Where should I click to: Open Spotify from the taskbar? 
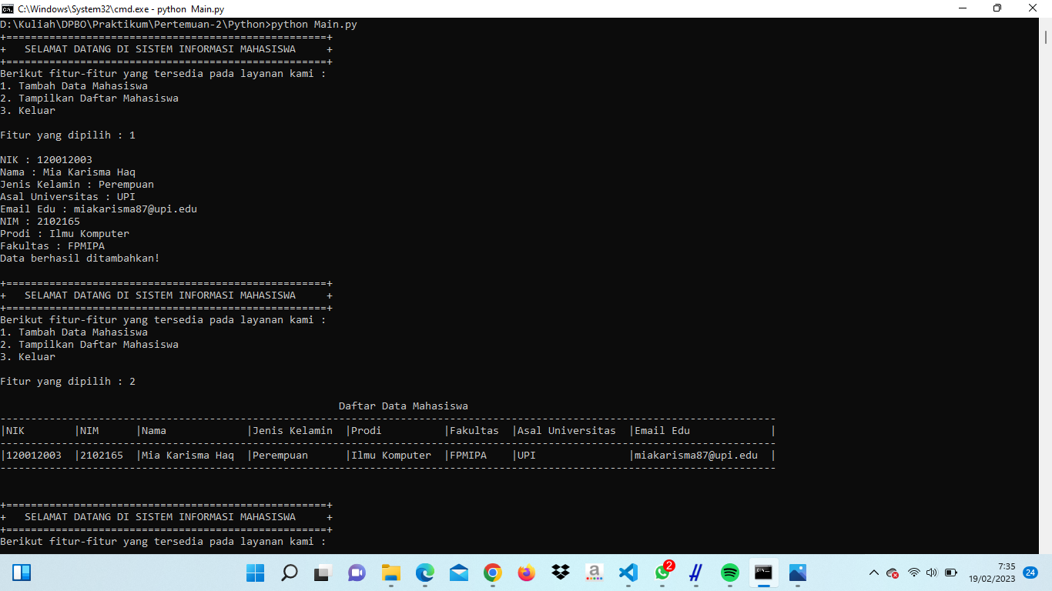tap(730, 573)
